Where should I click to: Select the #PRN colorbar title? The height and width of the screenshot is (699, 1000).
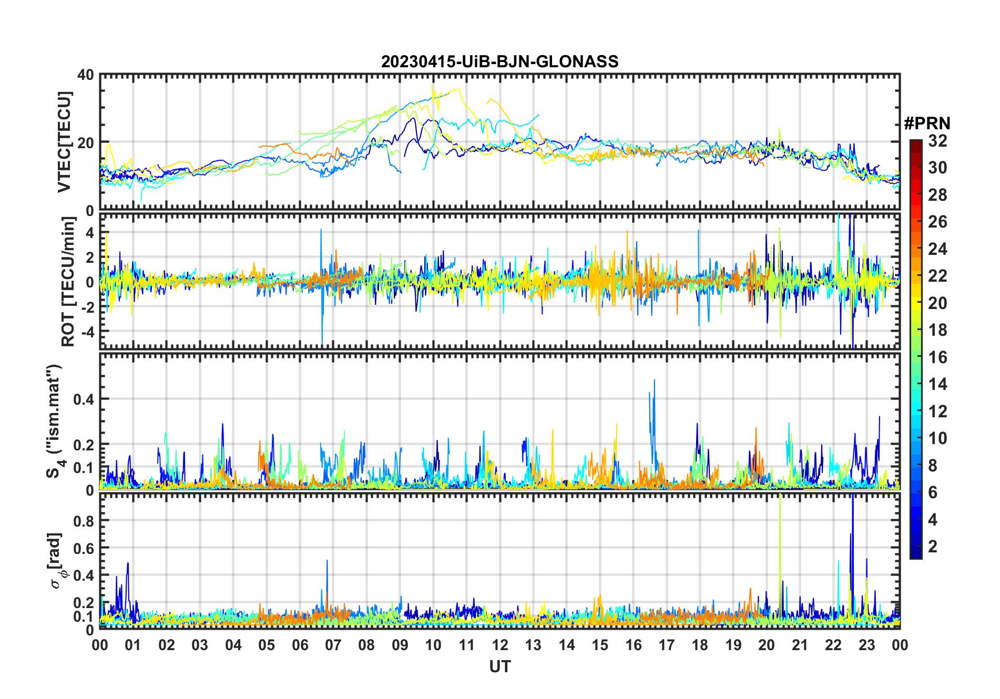click(x=927, y=124)
